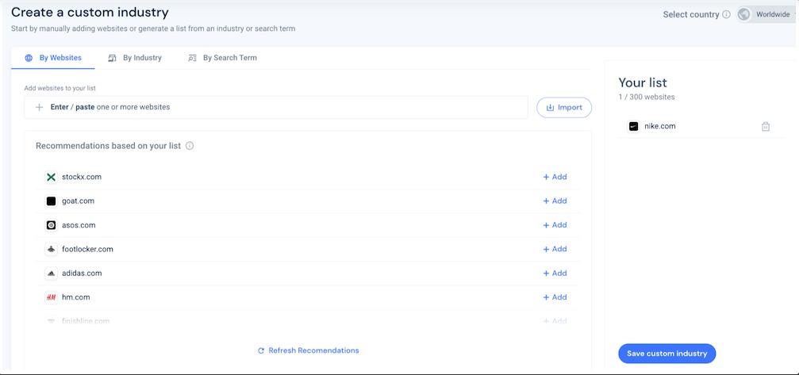Delete nike.com using the trash icon
Image resolution: width=799 pixels, height=375 pixels.
(x=765, y=126)
